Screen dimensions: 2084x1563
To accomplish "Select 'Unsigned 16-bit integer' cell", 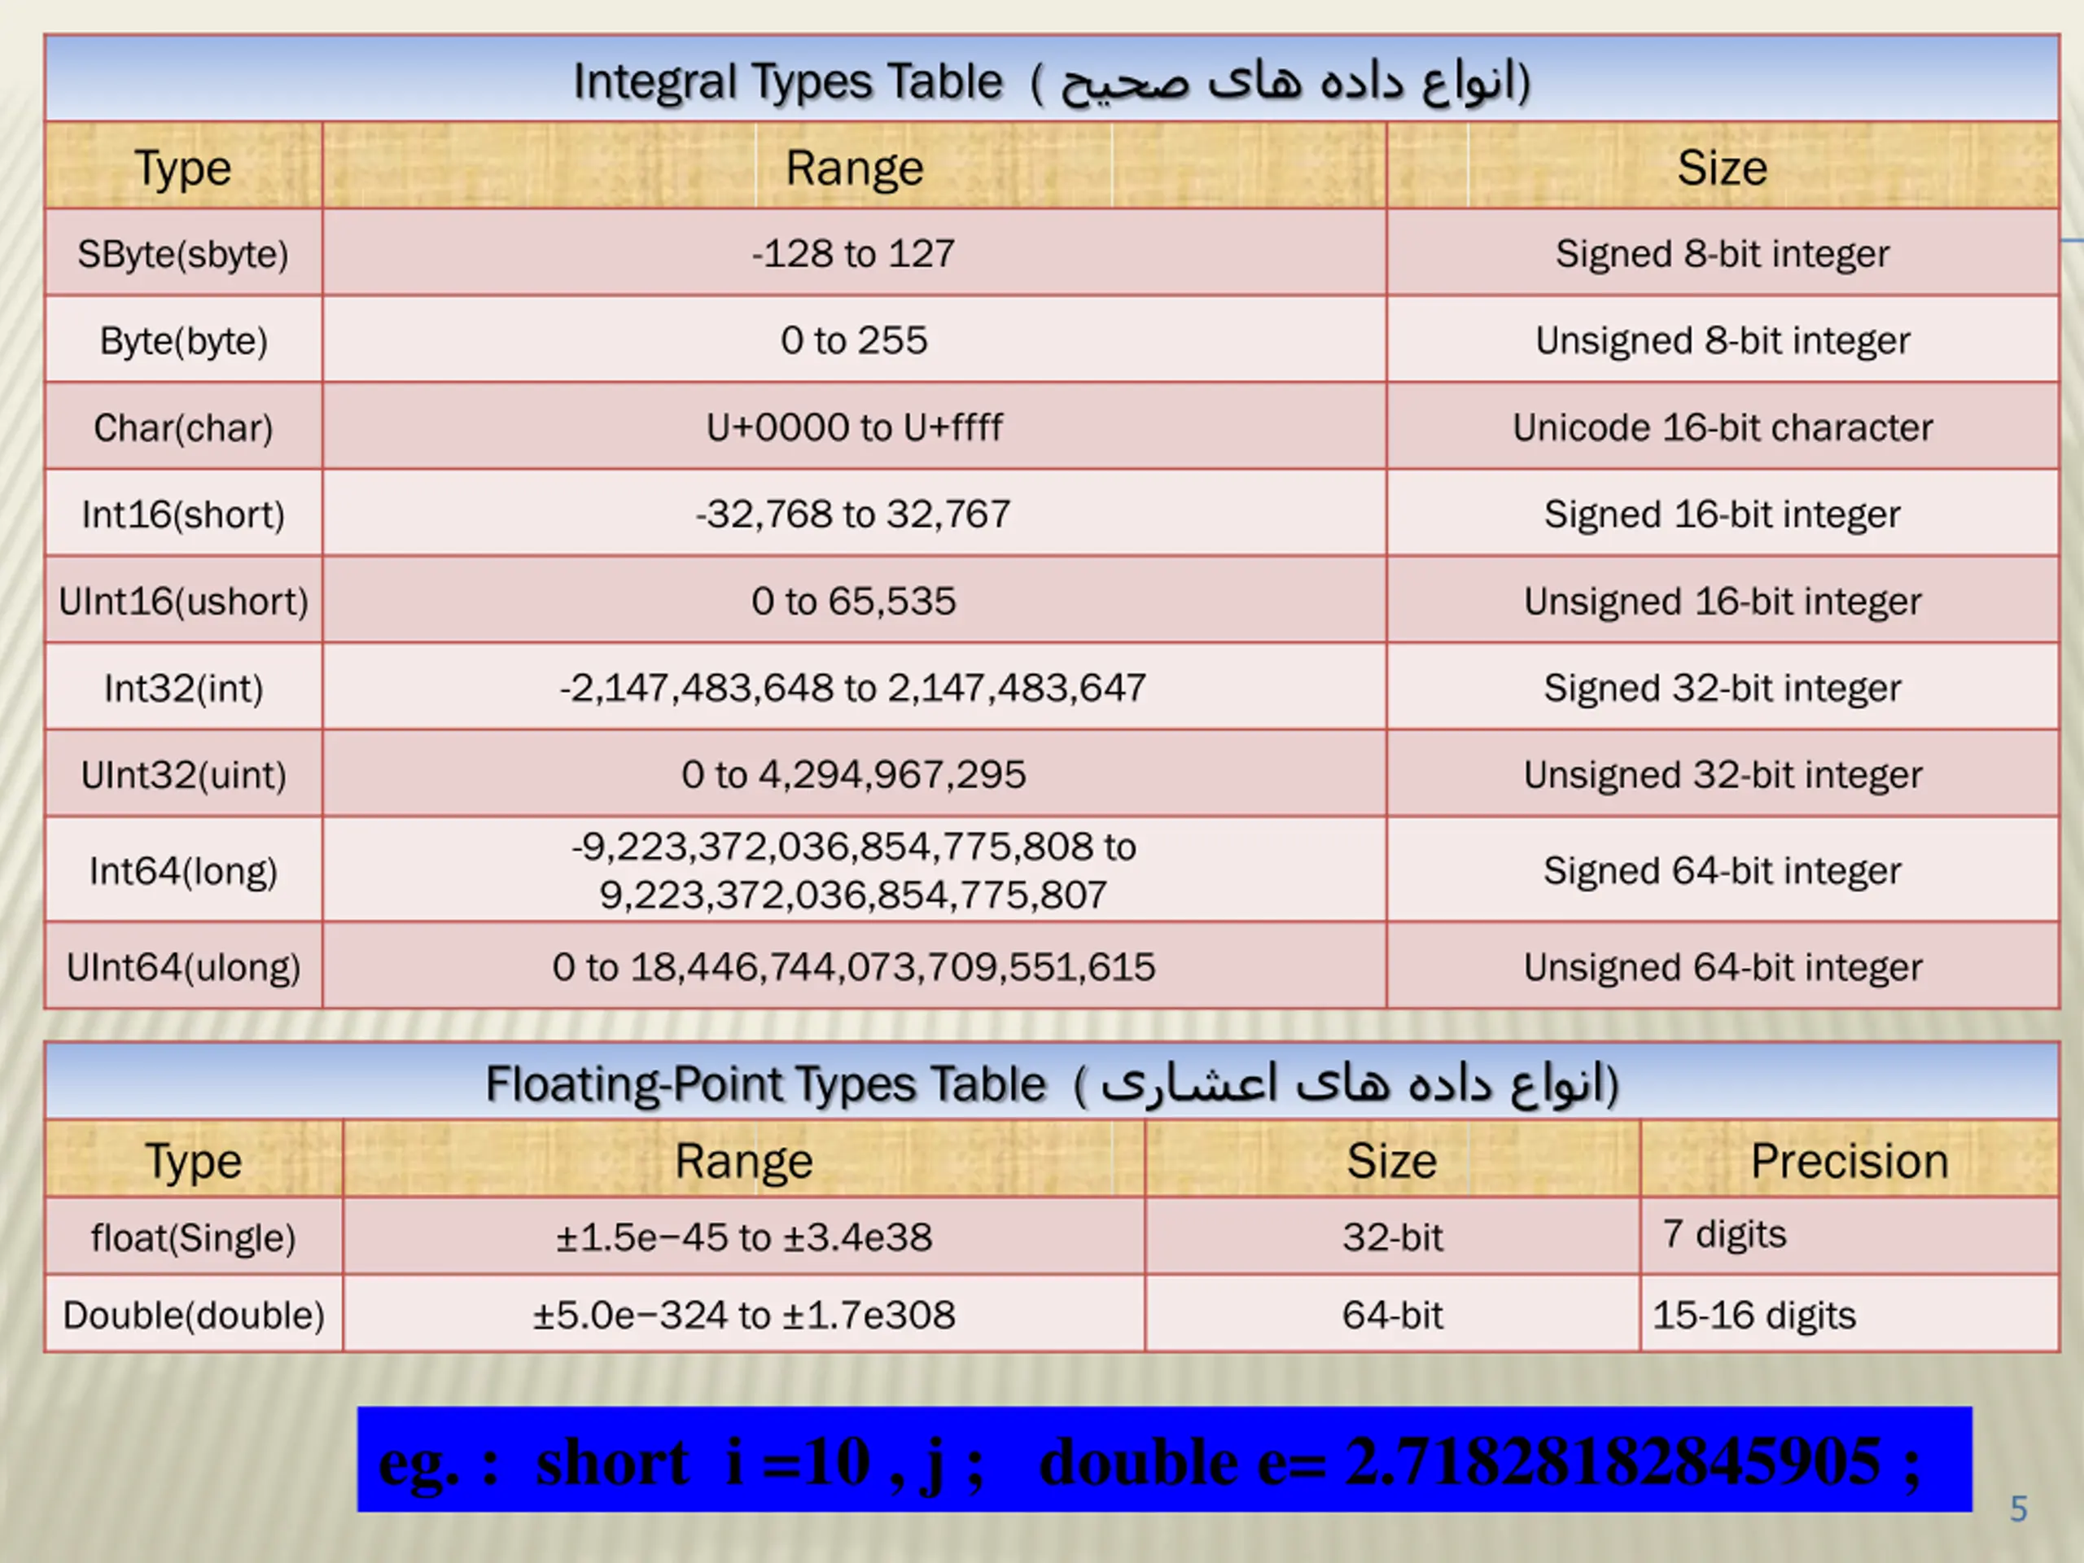I will click(1723, 599).
